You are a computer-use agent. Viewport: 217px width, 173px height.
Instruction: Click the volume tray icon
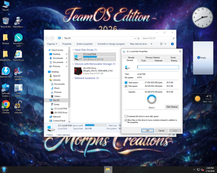coord(203,170)
